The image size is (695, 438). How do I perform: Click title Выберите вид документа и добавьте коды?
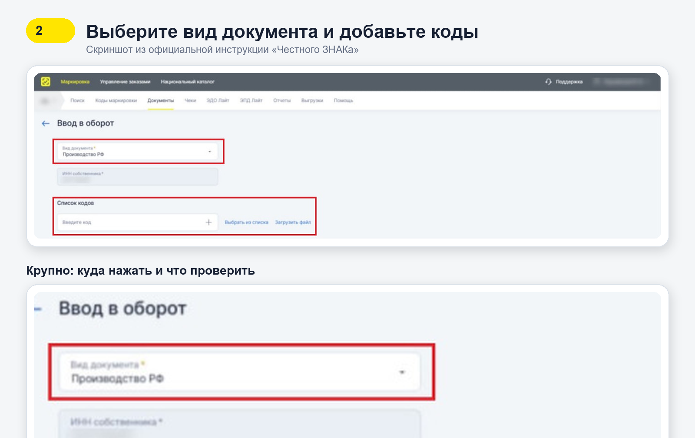pos(282,32)
